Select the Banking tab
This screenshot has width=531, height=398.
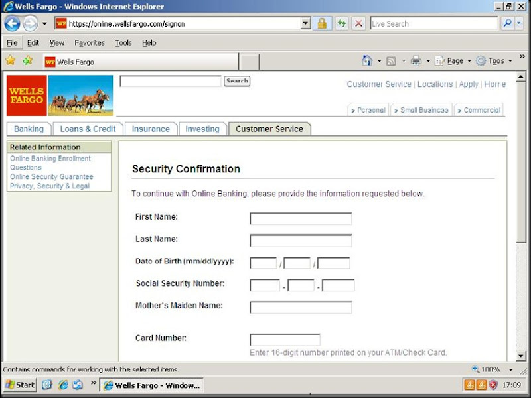pyautogui.click(x=29, y=129)
